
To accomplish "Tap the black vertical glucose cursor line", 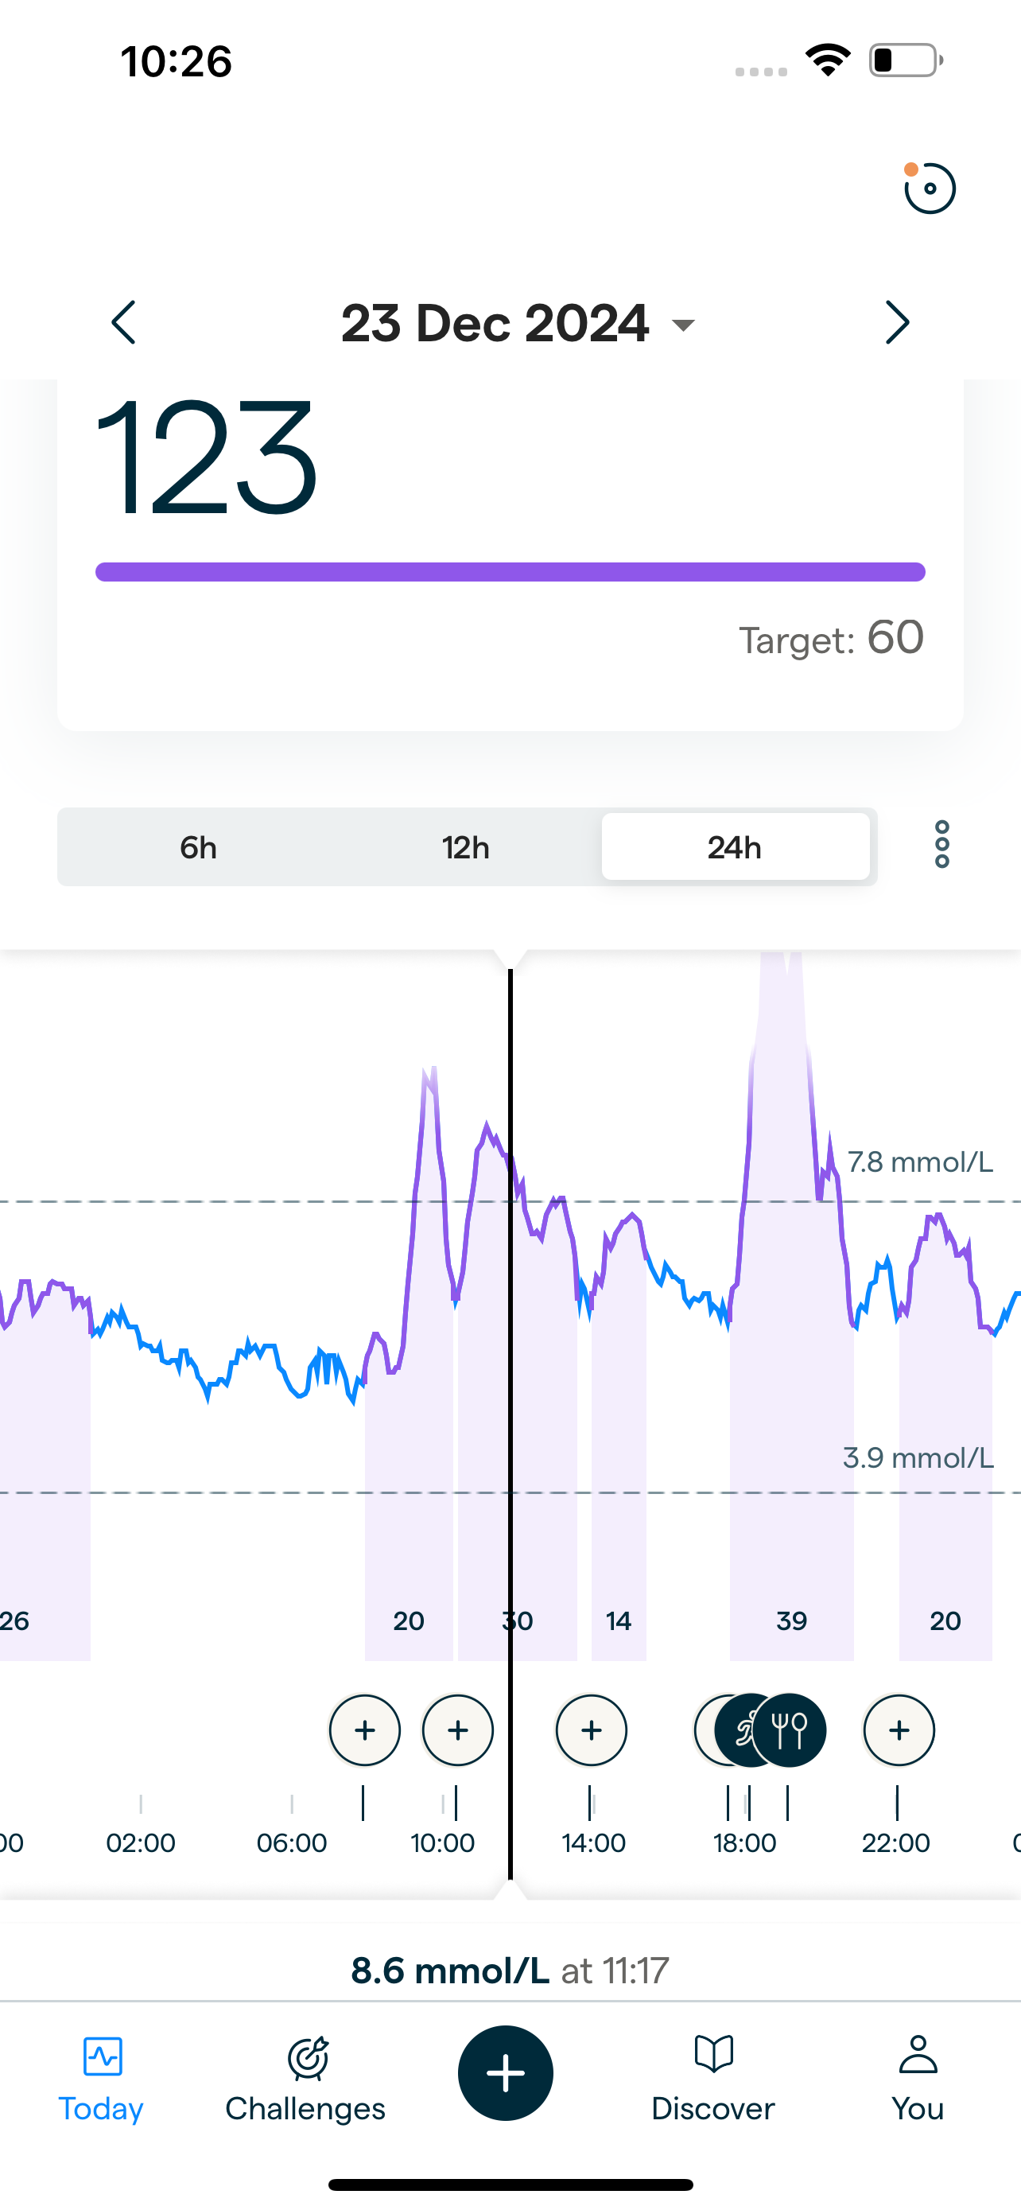I will (510, 1458).
